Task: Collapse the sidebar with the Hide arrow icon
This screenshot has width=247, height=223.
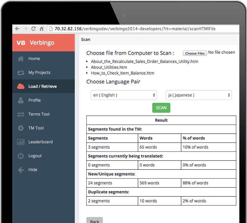Action: [21, 169]
